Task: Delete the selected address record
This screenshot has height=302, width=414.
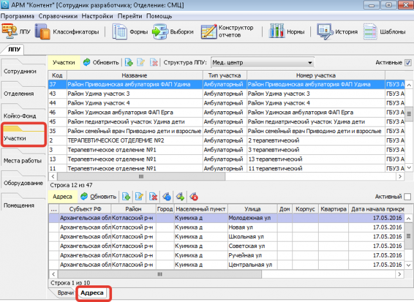Action: [153, 197]
